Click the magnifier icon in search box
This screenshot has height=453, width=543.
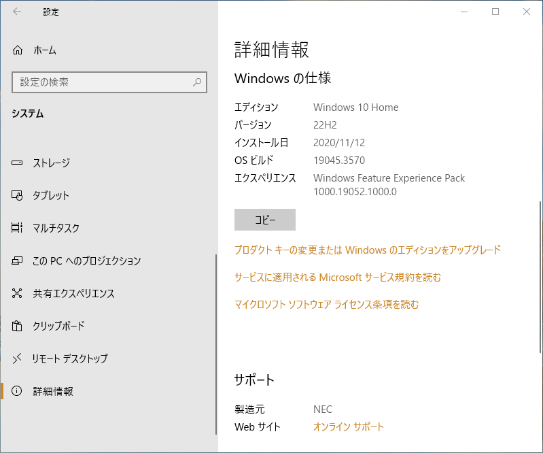(x=197, y=82)
